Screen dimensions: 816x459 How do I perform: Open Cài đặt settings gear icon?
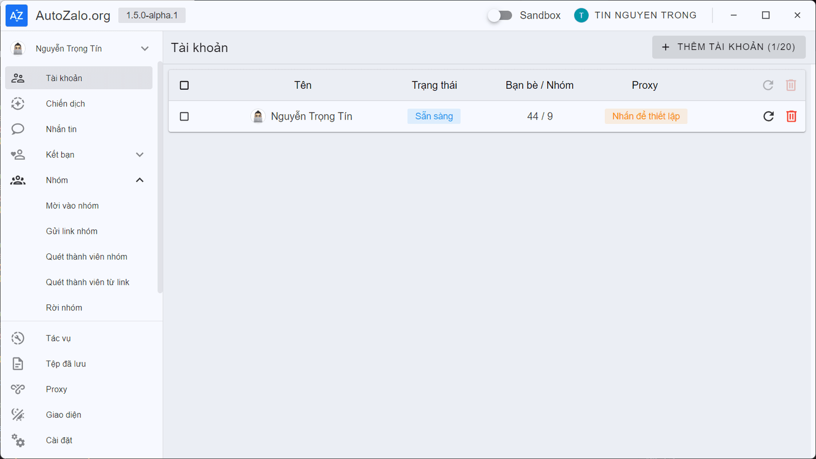(x=18, y=440)
